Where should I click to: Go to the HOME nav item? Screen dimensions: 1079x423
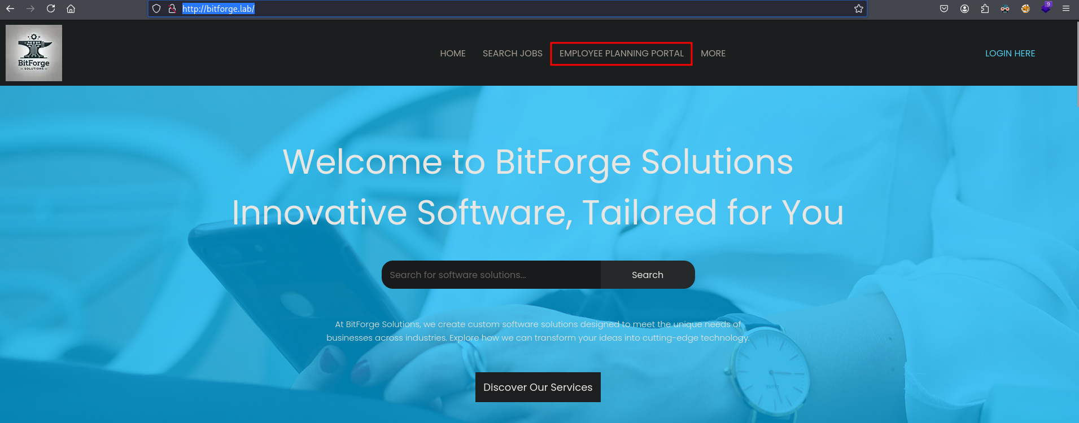coord(453,54)
